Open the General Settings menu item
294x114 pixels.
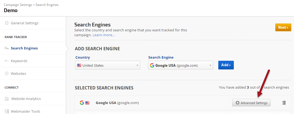coord(24,23)
